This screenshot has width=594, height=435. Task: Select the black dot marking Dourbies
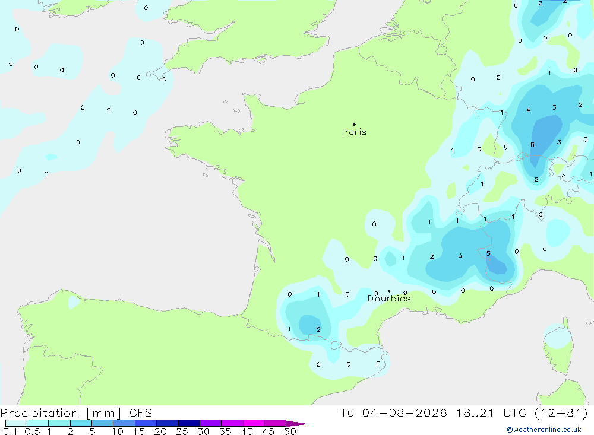pyautogui.click(x=389, y=291)
